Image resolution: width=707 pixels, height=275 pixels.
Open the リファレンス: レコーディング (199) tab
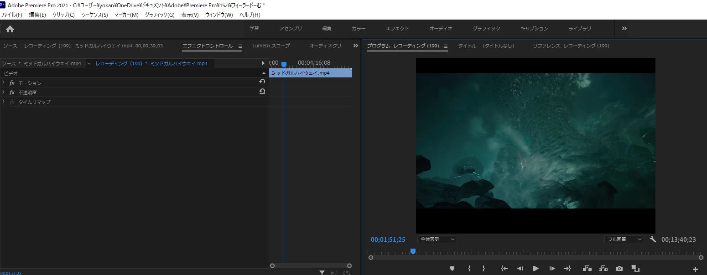(571, 46)
